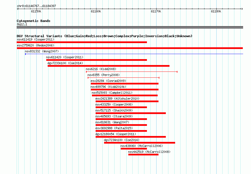
Task: Click the 61150k ruler marker
Action: [x=36, y=11]
